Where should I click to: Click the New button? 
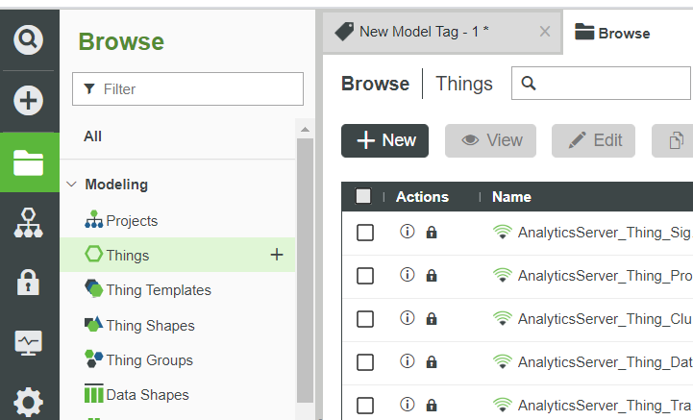tap(384, 140)
